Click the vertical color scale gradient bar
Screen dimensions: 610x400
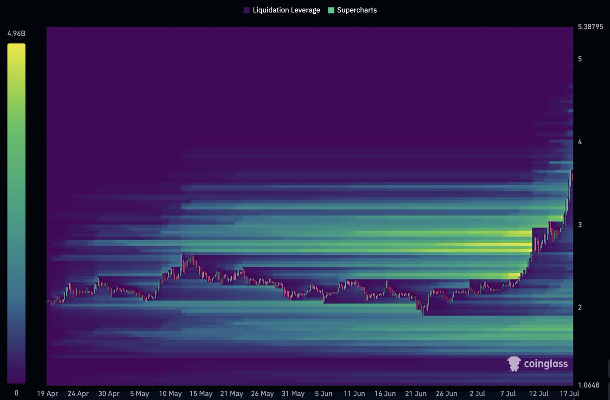click(16, 213)
